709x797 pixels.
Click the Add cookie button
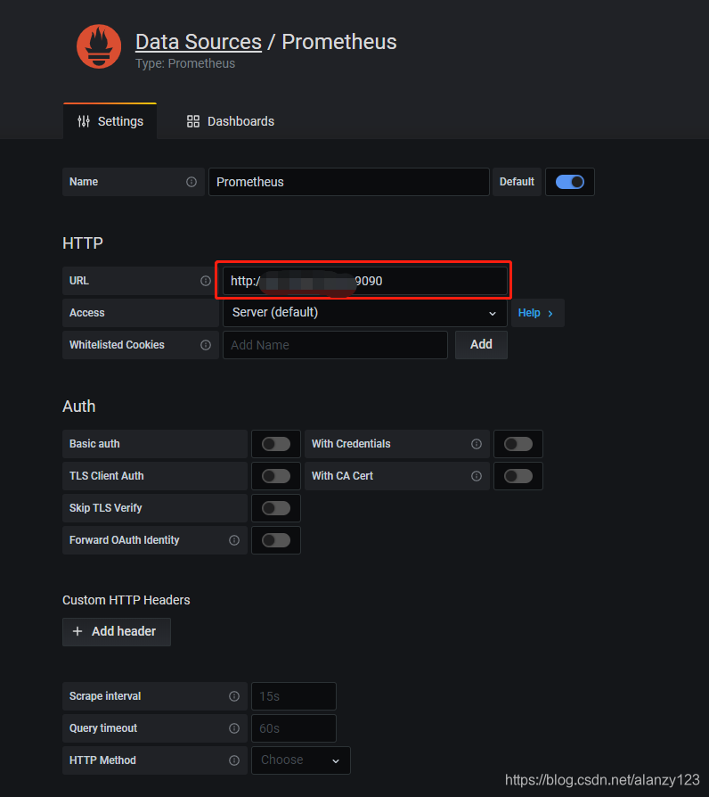pyautogui.click(x=481, y=345)
